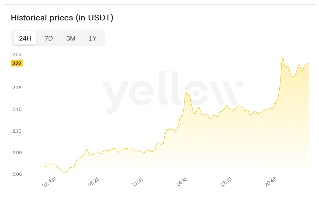Click the 2.12 y-axis tick label
The image size is (319, 199).
tap(17, 131)
